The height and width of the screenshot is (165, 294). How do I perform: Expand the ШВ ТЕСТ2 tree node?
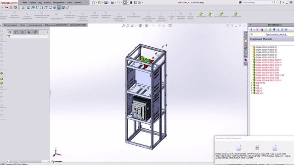[252, 83]
